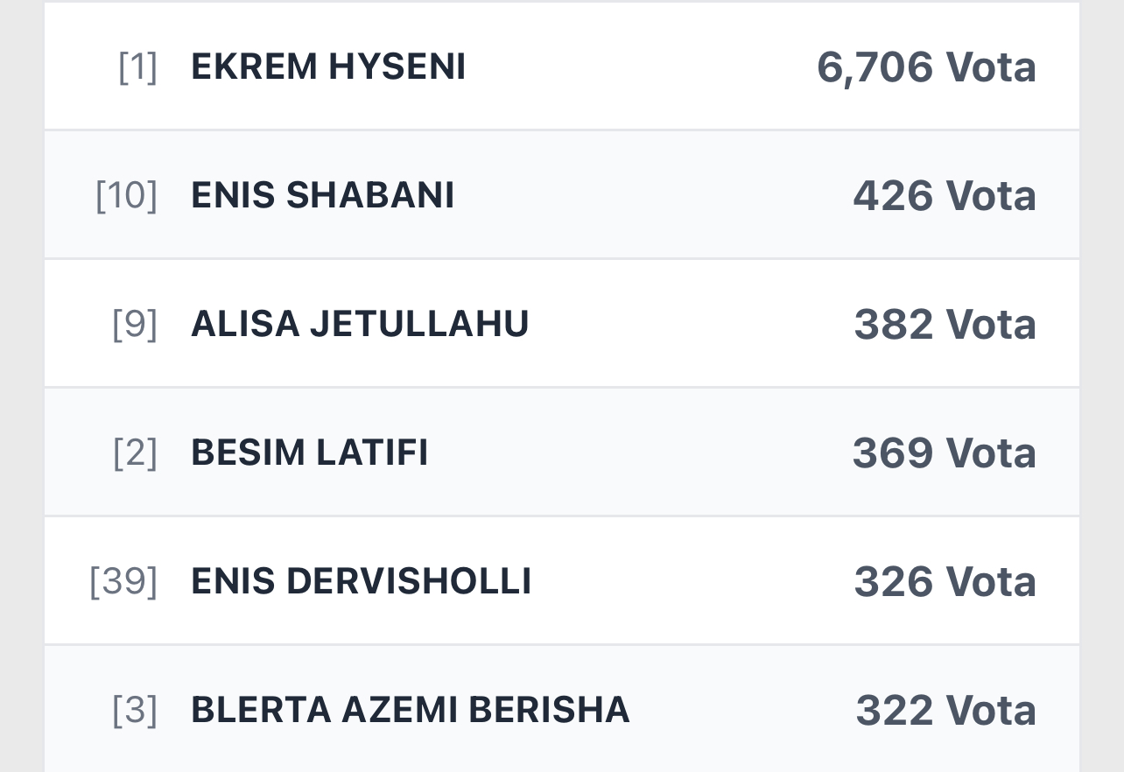
Task: Click the [39] ballot number
Action: tap(123, 581)
